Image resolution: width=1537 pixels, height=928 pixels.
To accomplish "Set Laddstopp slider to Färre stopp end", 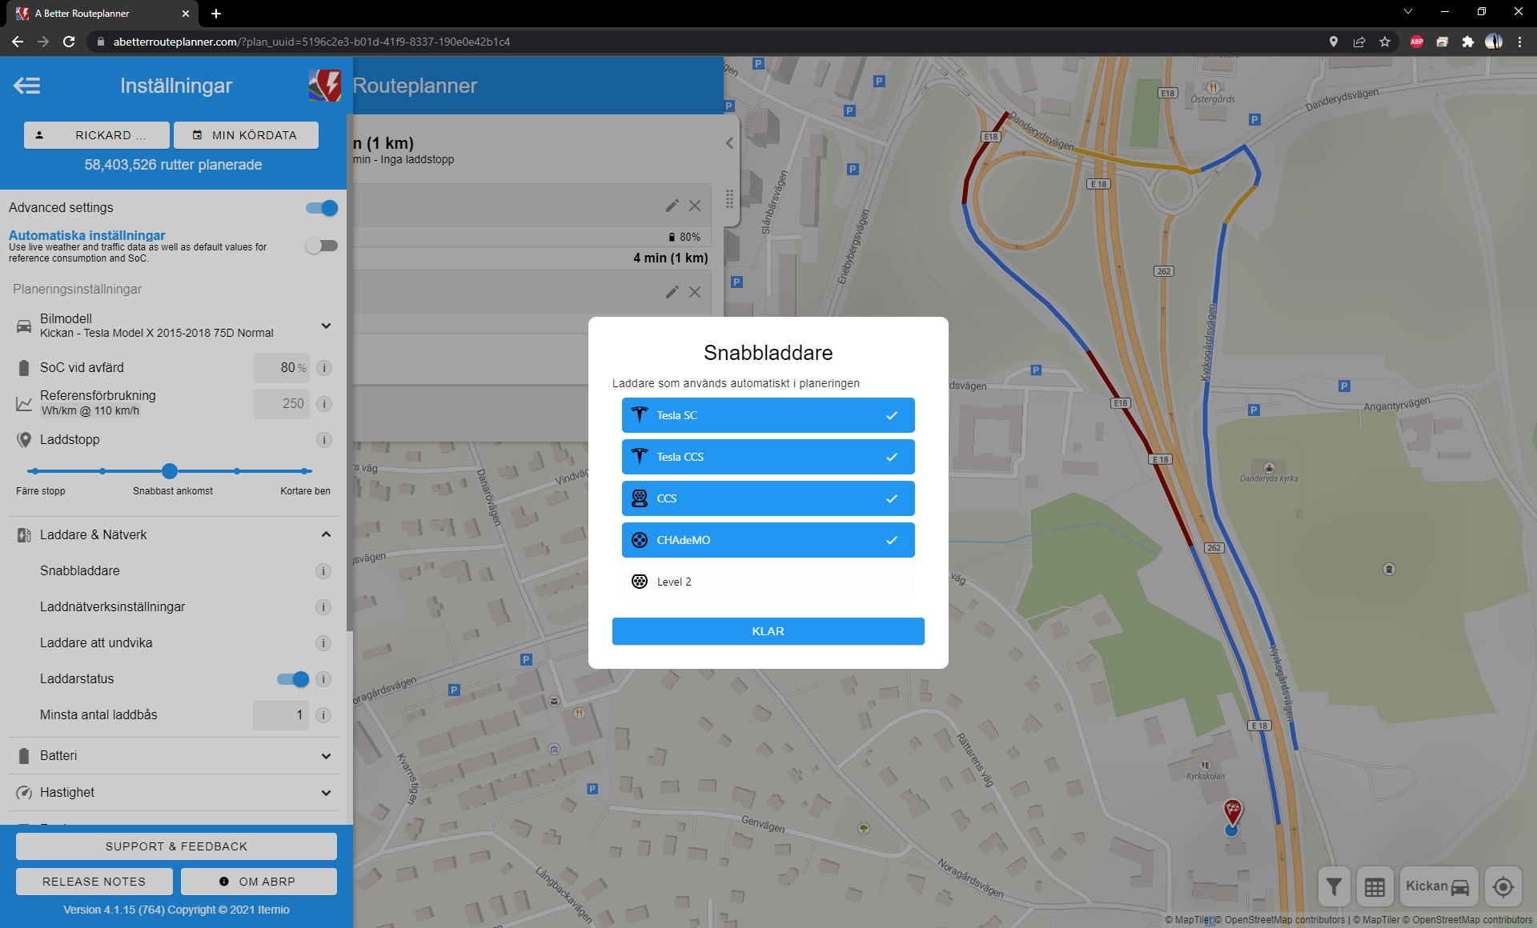I will [33, 471].
